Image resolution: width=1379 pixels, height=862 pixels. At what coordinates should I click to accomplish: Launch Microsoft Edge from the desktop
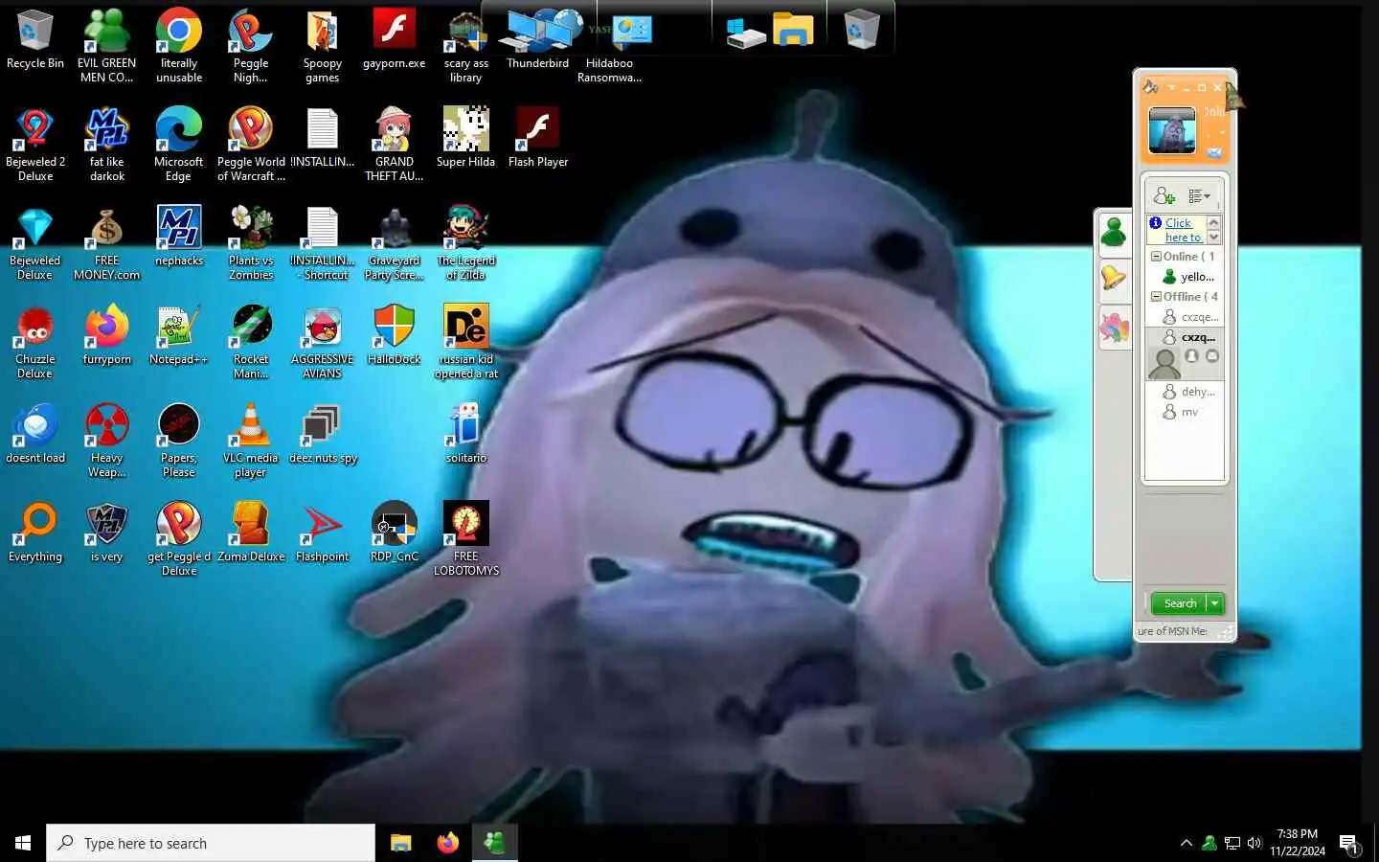point(179,145)
